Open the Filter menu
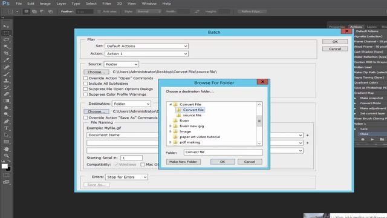This screenshot has height=218, width=387. [106, 4]
